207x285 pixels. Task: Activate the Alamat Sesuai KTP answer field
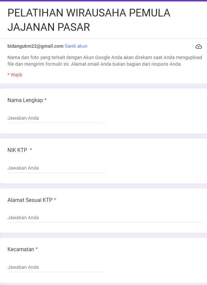105,218
